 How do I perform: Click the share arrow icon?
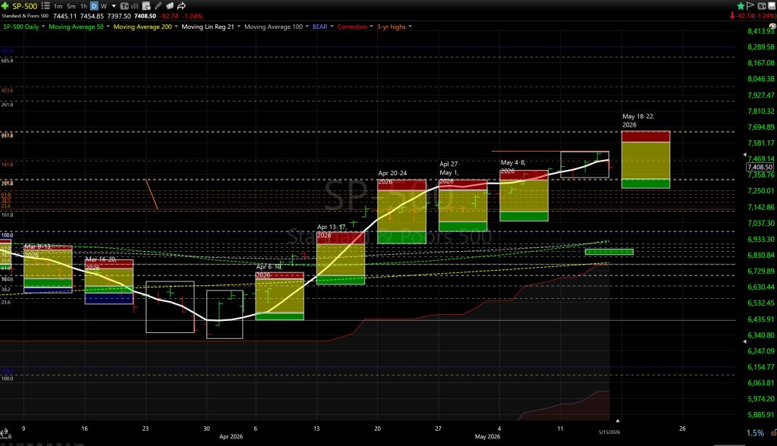click(x=181, y=6)
